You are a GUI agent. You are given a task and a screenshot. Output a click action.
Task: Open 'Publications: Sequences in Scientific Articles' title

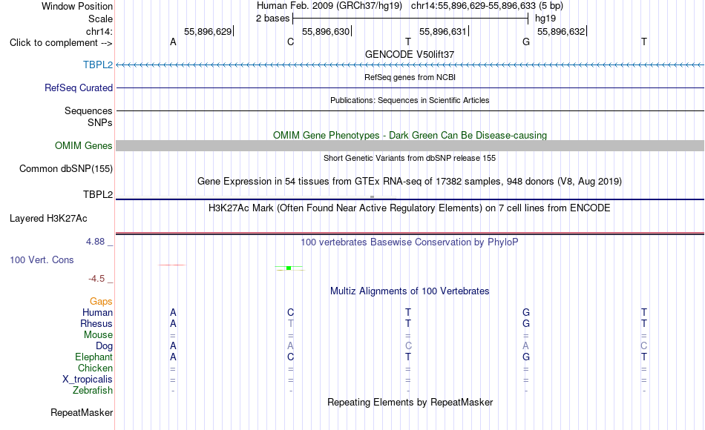(410, 100)
